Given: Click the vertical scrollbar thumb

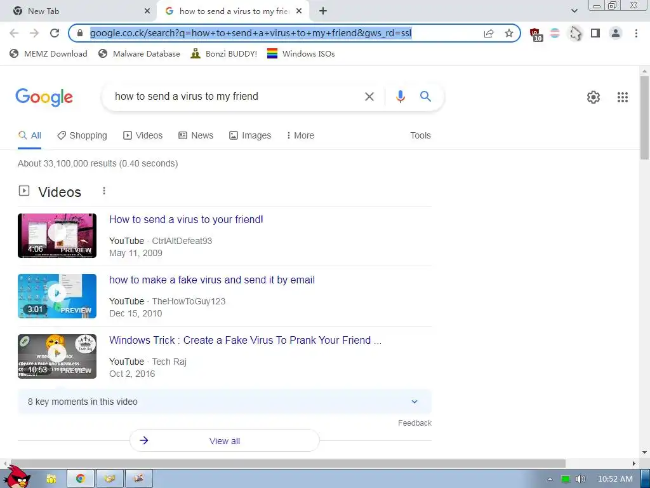Looking at the screenshot, I should coord(644,117).
